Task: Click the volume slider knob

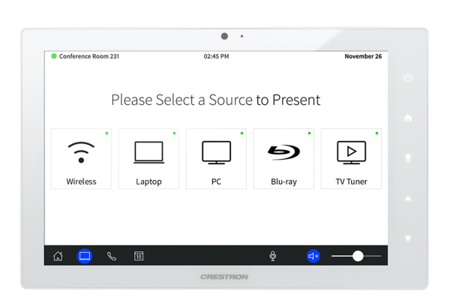Action: [x=358, y=256]
